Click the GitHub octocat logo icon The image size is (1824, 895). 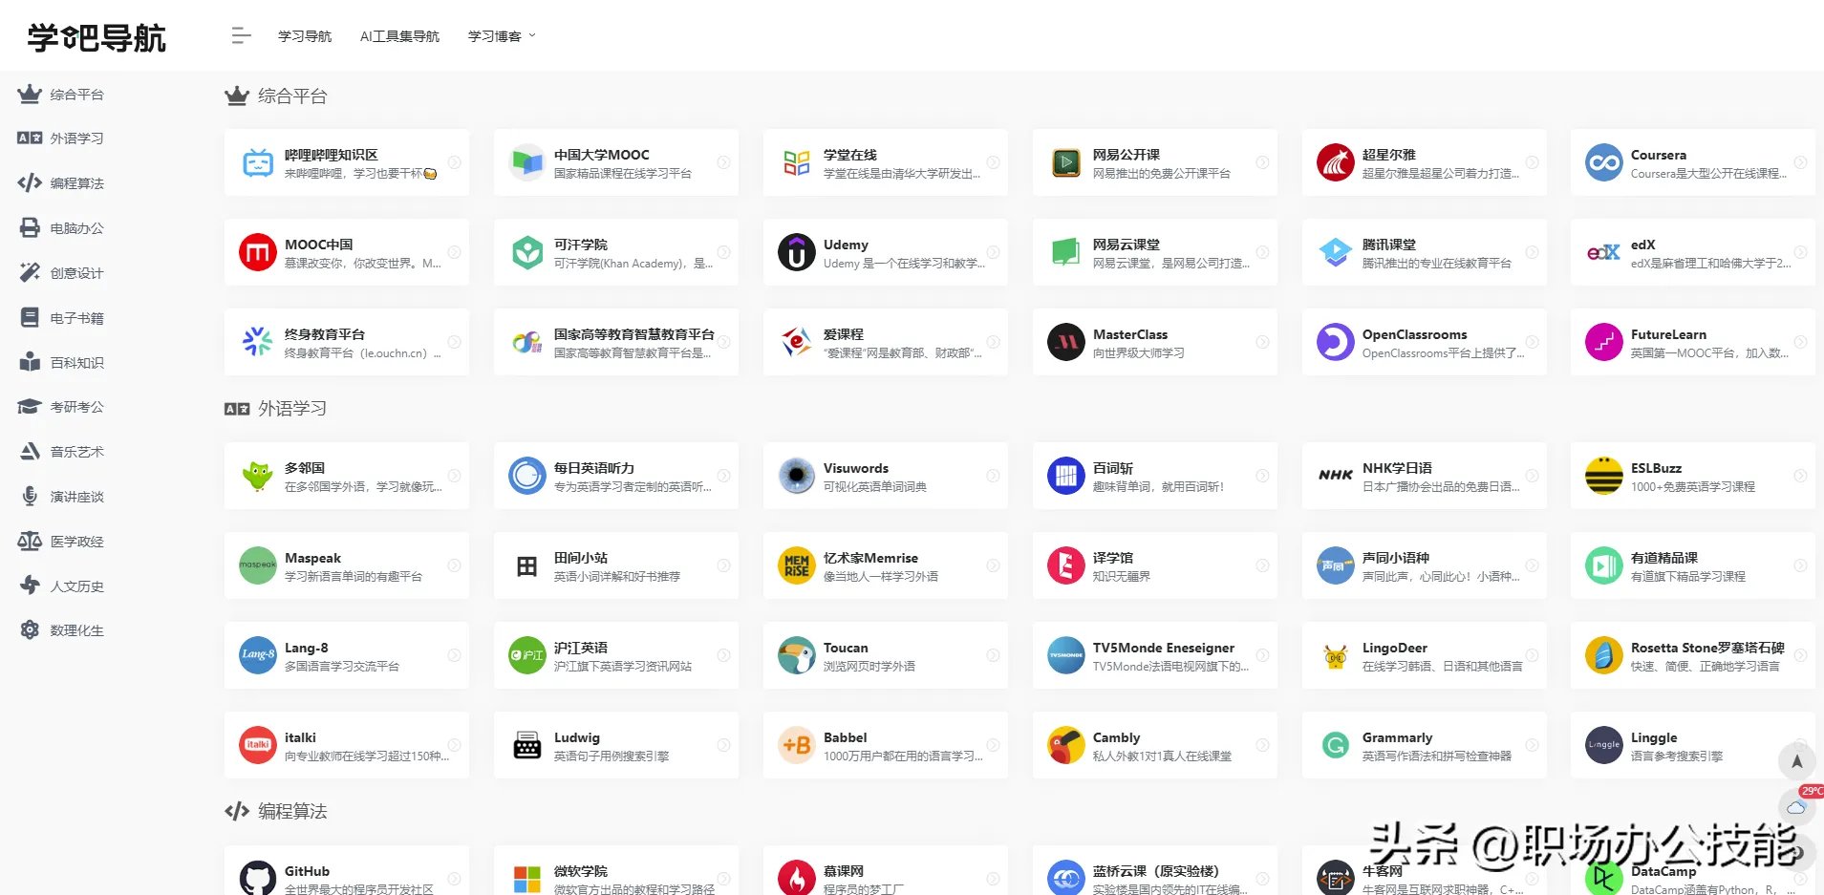pos(256,876)
